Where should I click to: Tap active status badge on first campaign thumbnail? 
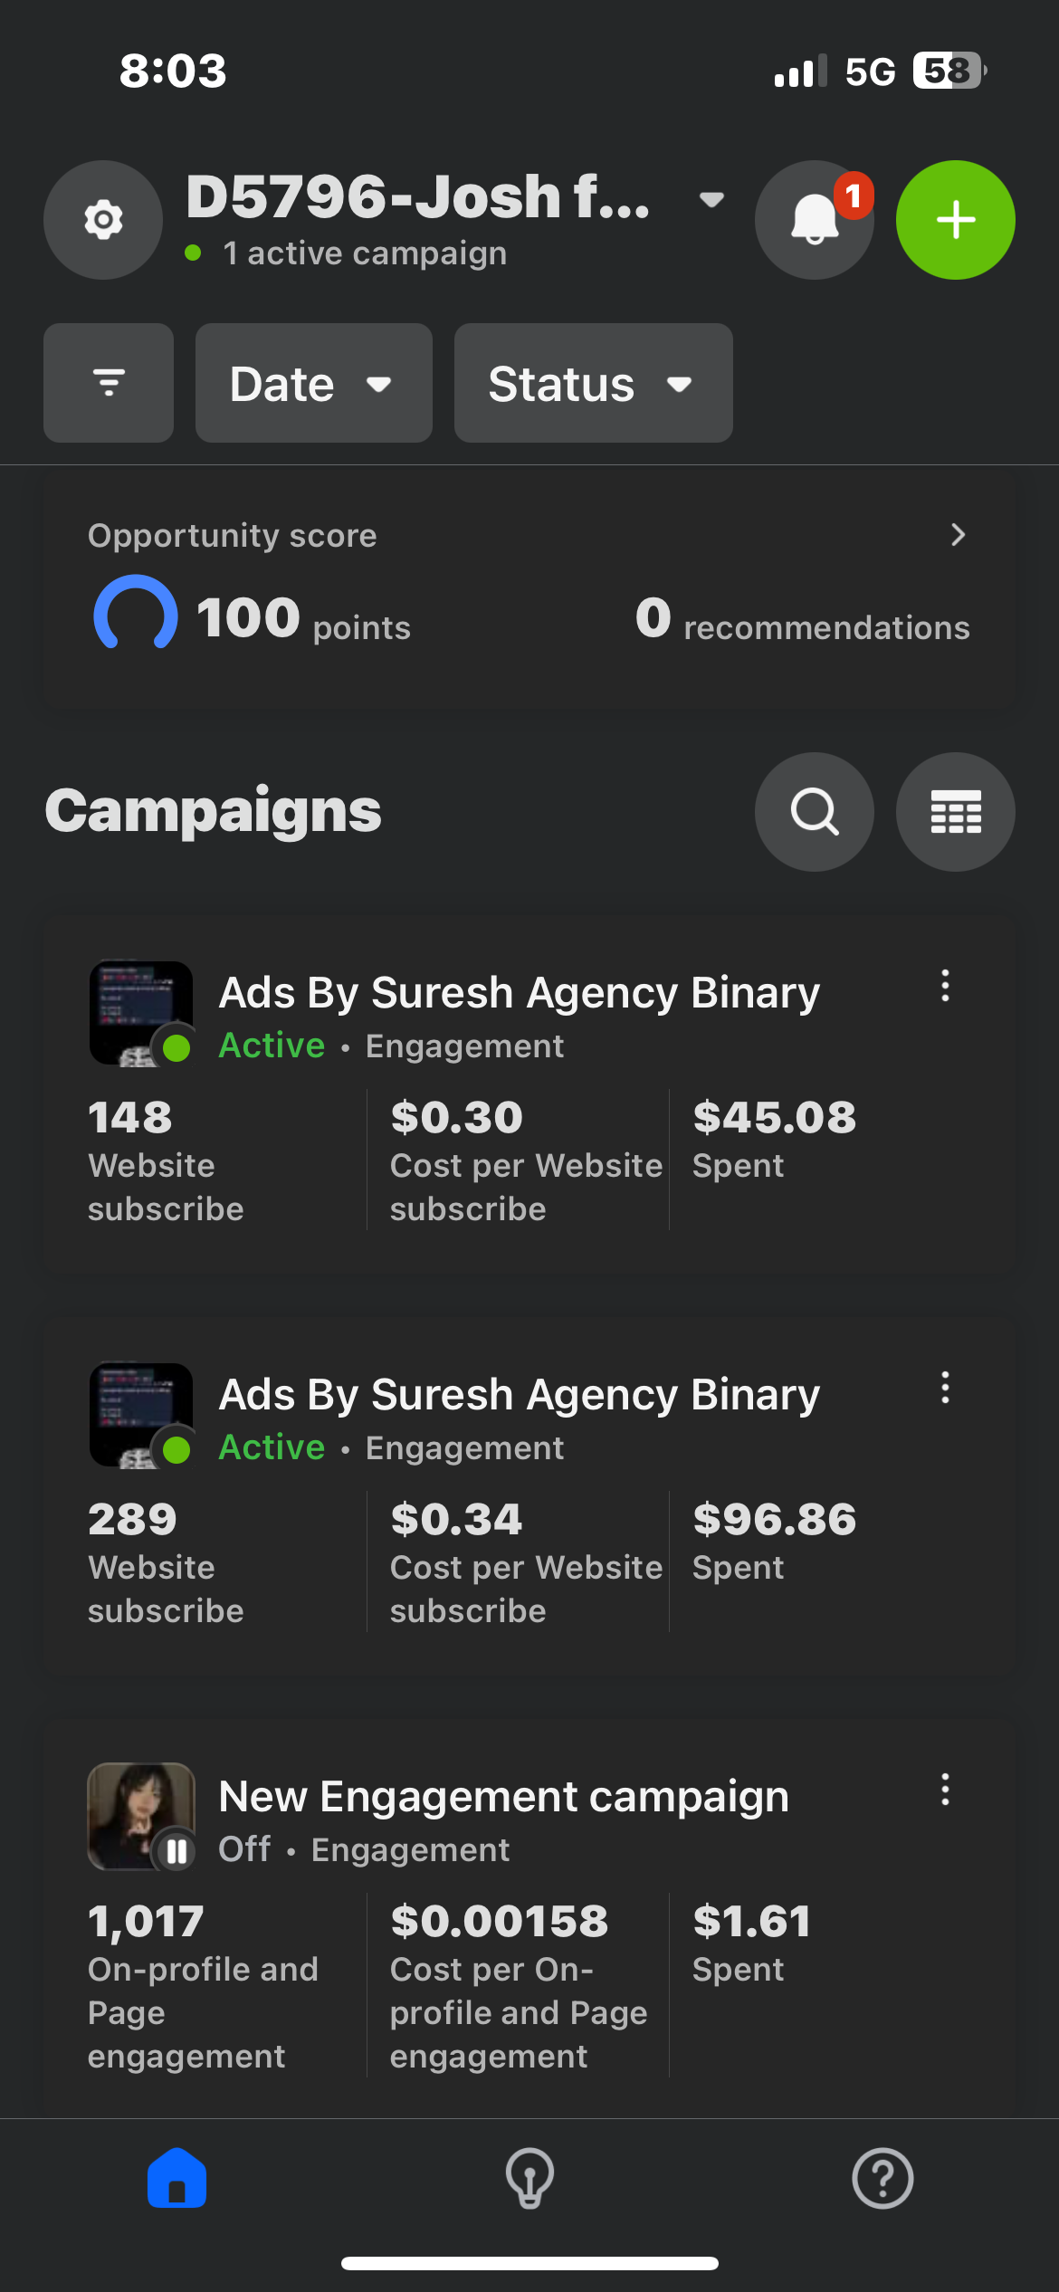tap(176, 1047)
